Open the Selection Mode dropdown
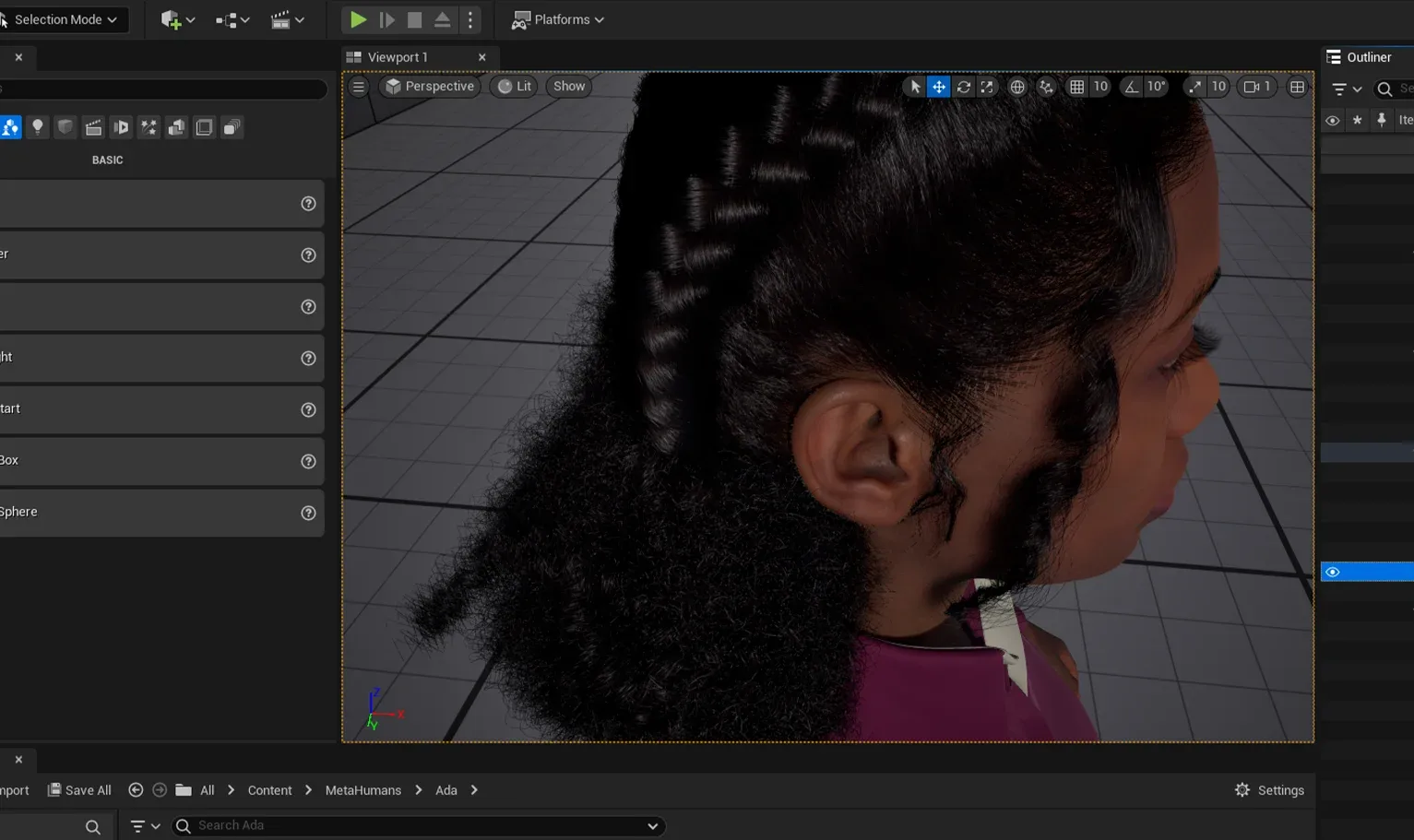The image size is (1414, 840). [63, 19]
